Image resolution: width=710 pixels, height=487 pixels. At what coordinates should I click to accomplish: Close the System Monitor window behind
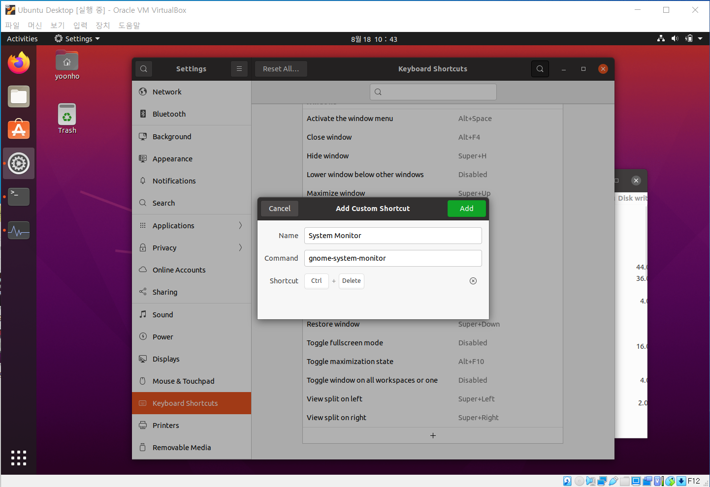tap(636, 181)
